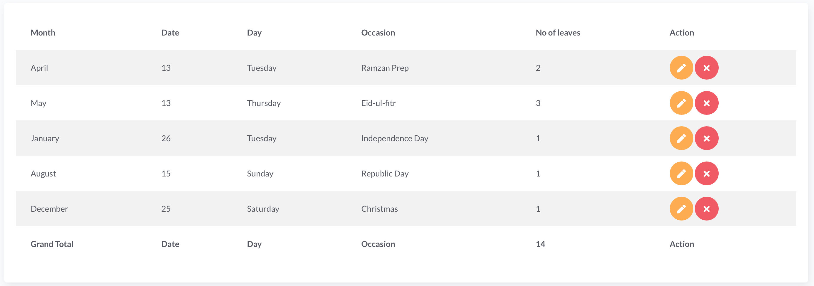Click the Date column header at top
The width and height of the screenshot is (814, 286).
coord(170,33)
